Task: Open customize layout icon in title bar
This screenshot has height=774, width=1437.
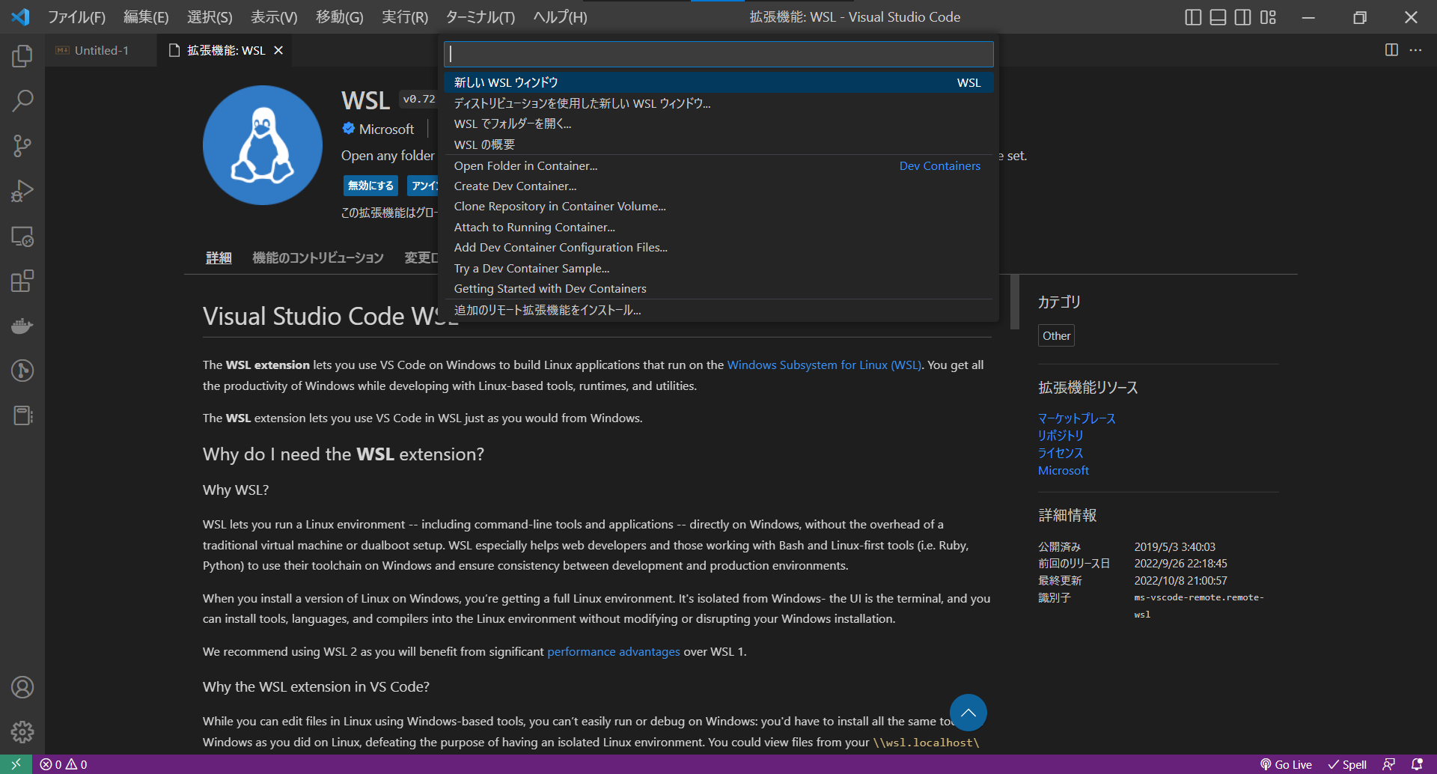Action: click(x=1268, y=17)
